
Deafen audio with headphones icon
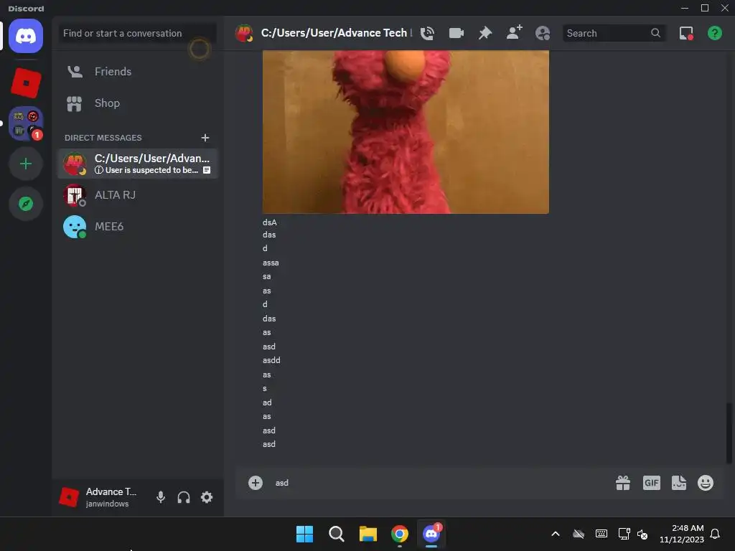pyautogui.click(x=184, y=497)
